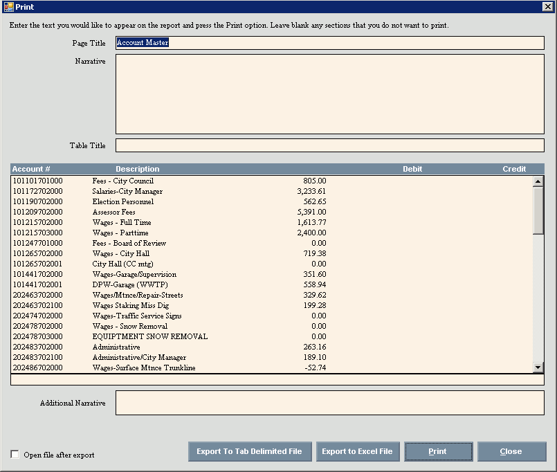Close the Print dialog window

(x=548, y=6)
